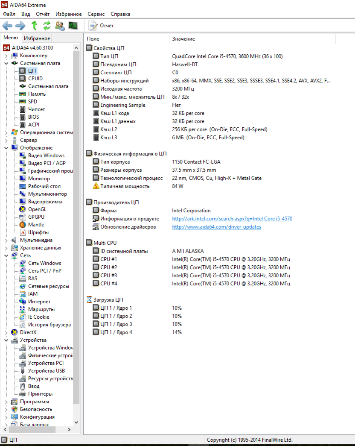This screenshot has width=355, height=446.
Task: Go back with the blue left arrow
Action: pos(7,26)
